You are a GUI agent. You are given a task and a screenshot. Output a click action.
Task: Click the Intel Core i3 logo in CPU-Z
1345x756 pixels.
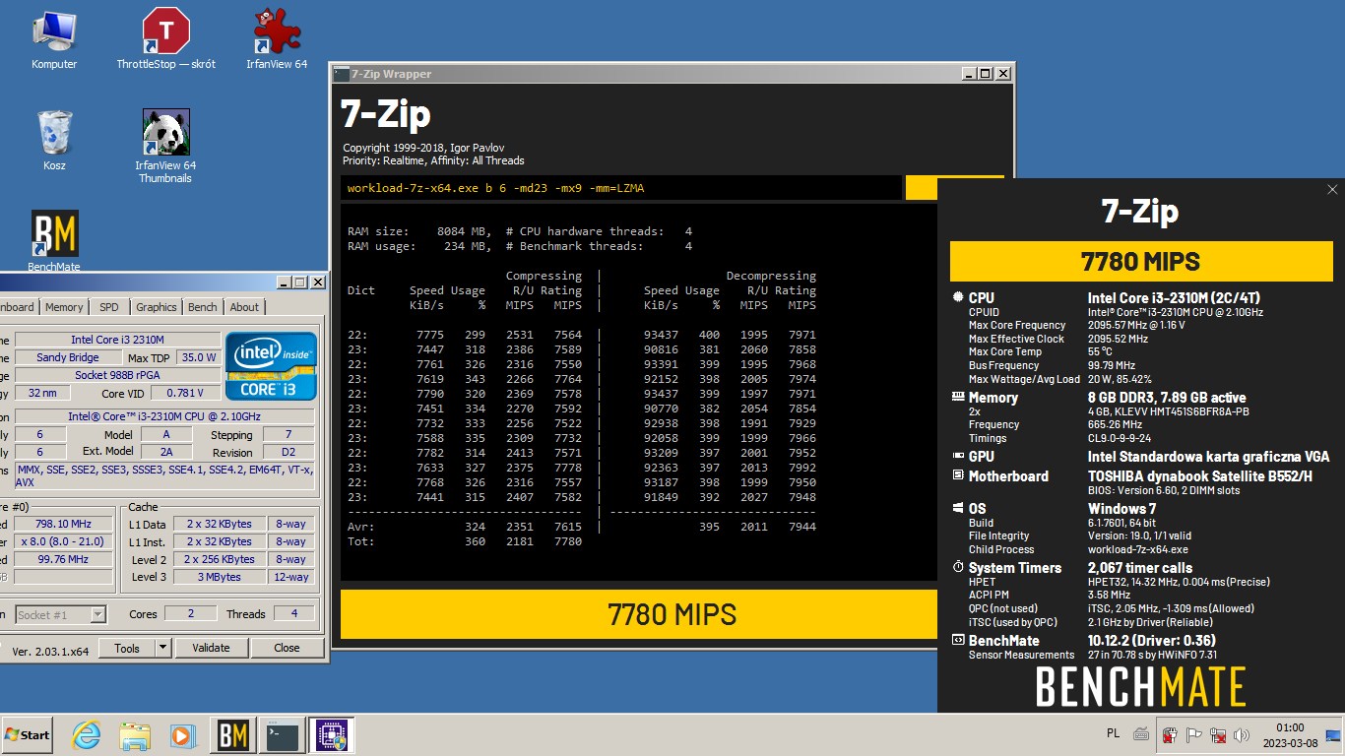pos(271,366)
